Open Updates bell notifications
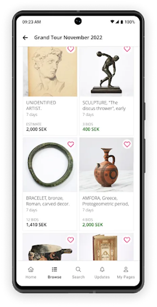The image size is (157, 307). tap(102, 273)
